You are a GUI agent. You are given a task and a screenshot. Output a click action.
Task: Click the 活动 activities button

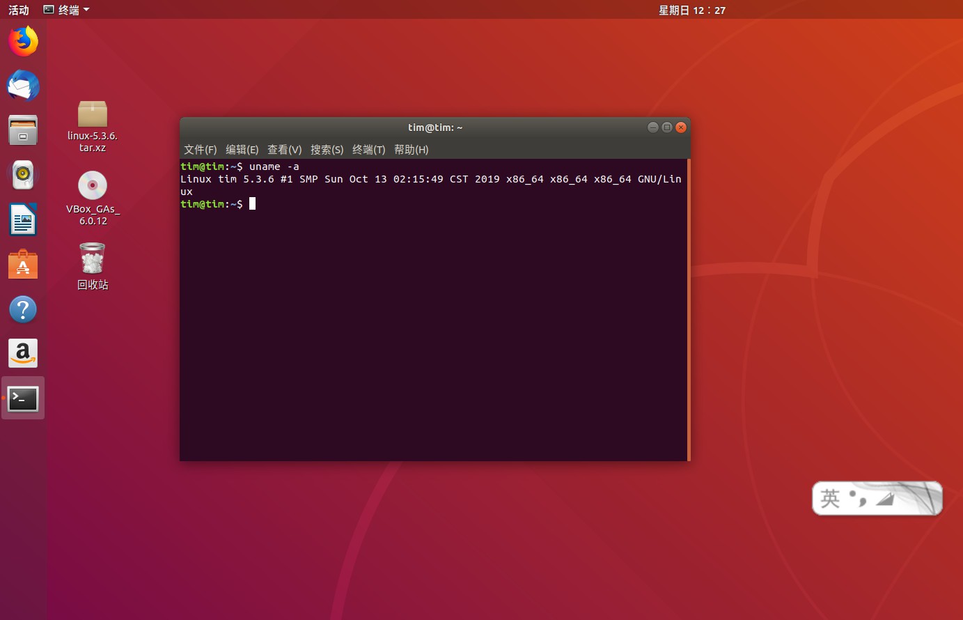19,10
